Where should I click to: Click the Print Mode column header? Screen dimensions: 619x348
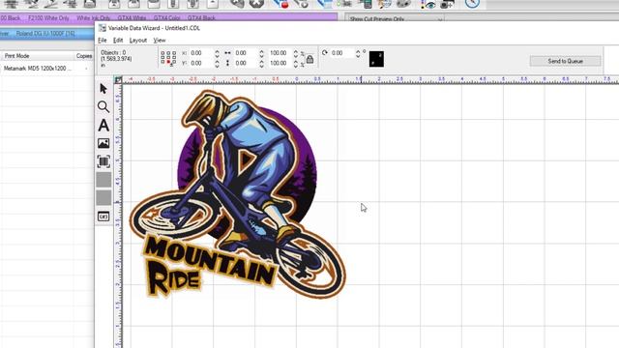[x=38, y=56]
